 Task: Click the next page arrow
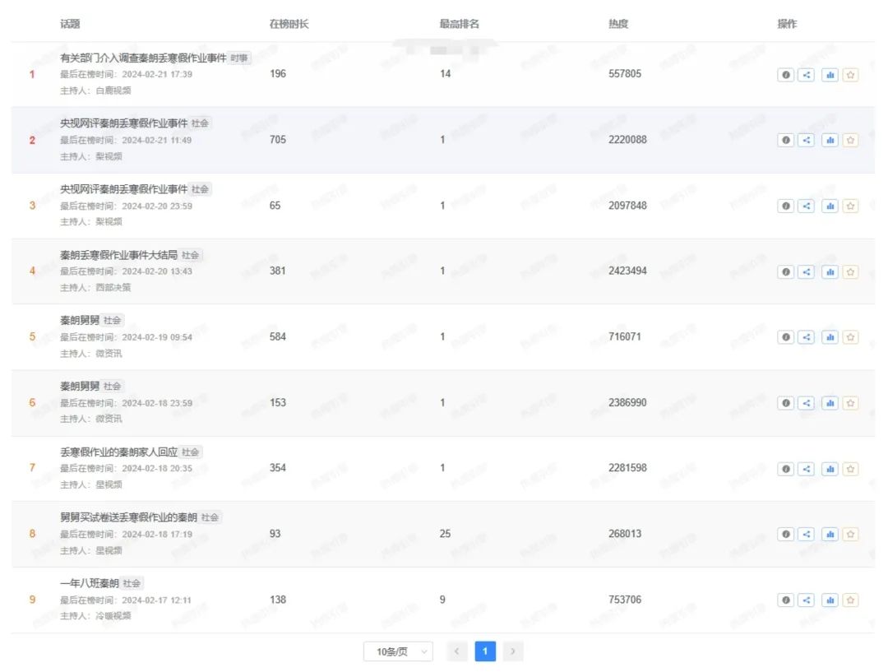(x=513, y=651)
